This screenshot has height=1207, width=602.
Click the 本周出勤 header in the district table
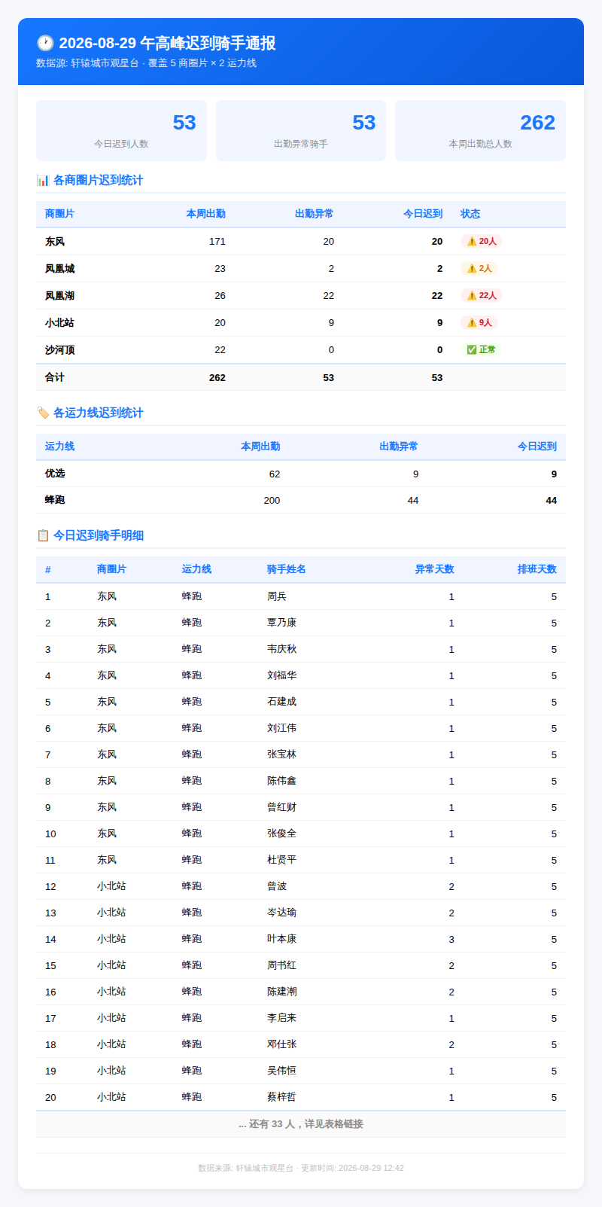[x=206, y=214]
